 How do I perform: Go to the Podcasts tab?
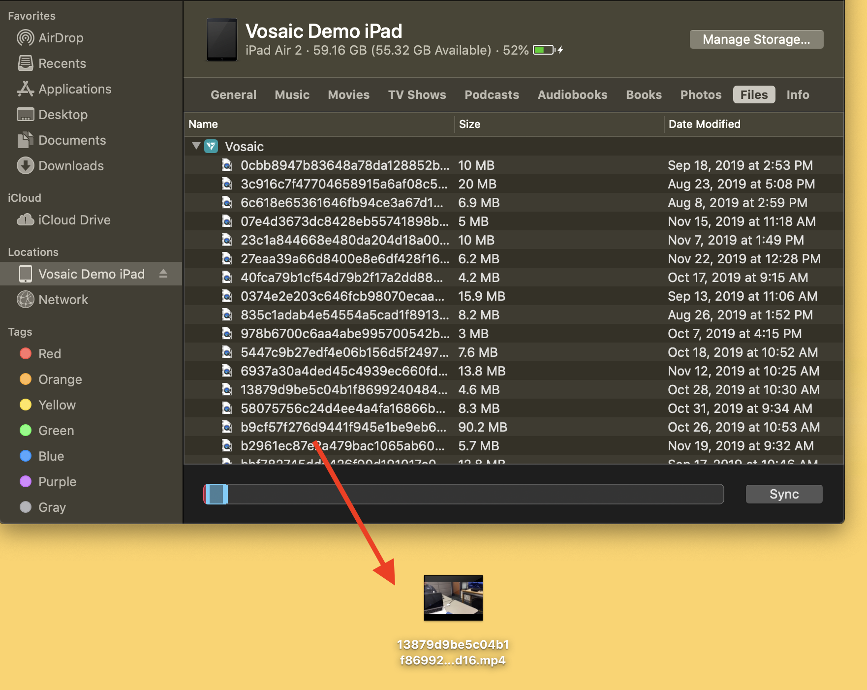(492, 94)
